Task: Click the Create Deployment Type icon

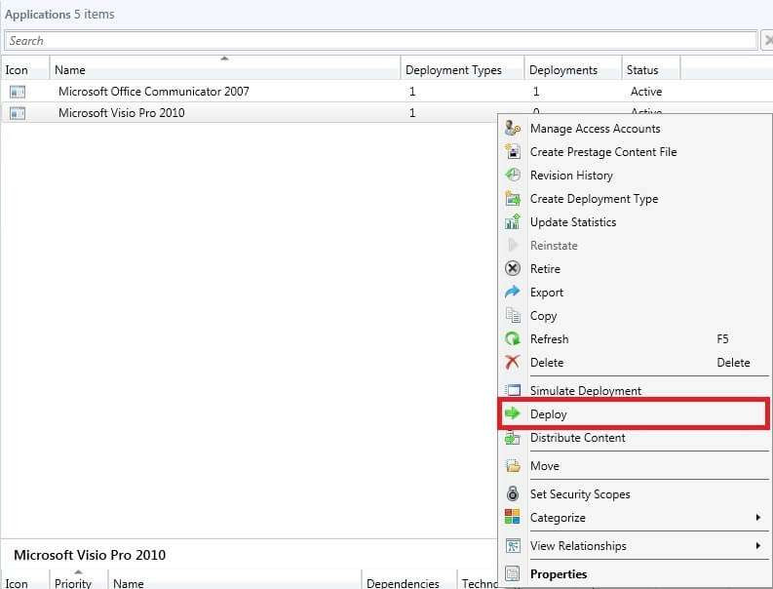Action: 512,198
